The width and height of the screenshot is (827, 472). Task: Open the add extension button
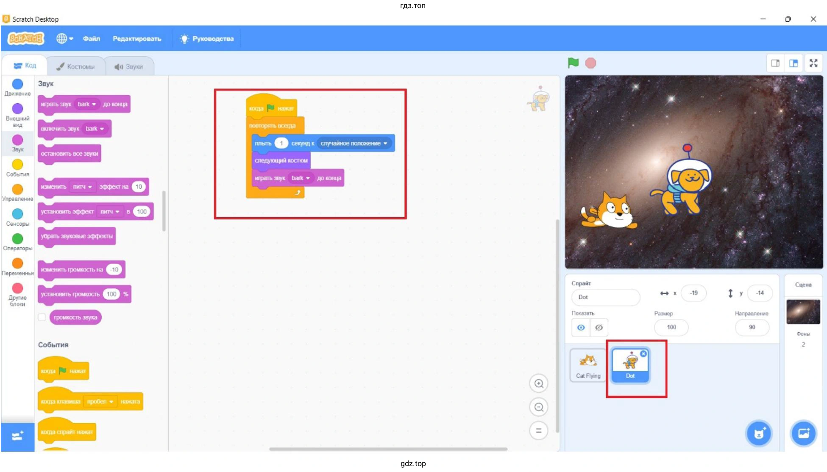tap(17, 436)
